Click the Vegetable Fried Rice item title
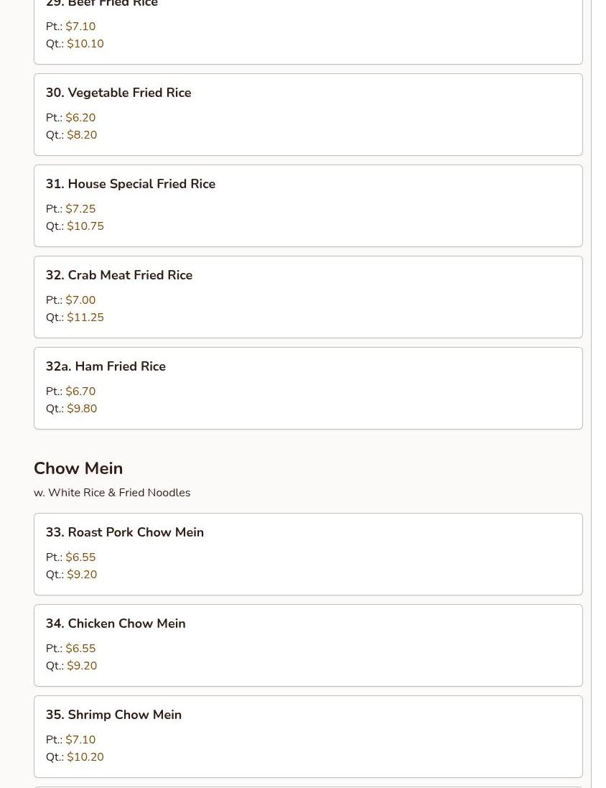The height and width of the screenshot is (788, 606). [x=118, y=93]
